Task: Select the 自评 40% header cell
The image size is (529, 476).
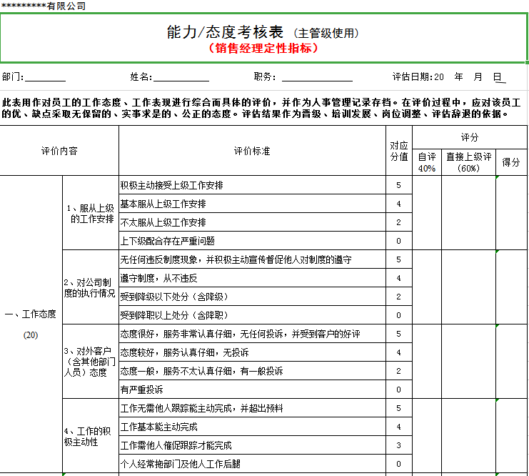Action: click(427, 163)
